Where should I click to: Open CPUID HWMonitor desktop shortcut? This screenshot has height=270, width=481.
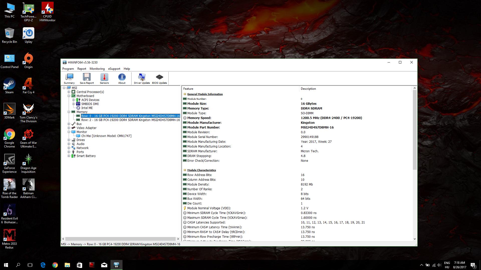point(47,12)
